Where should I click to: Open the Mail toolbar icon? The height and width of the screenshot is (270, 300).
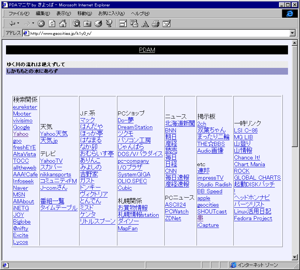click(x=134, y=24)
